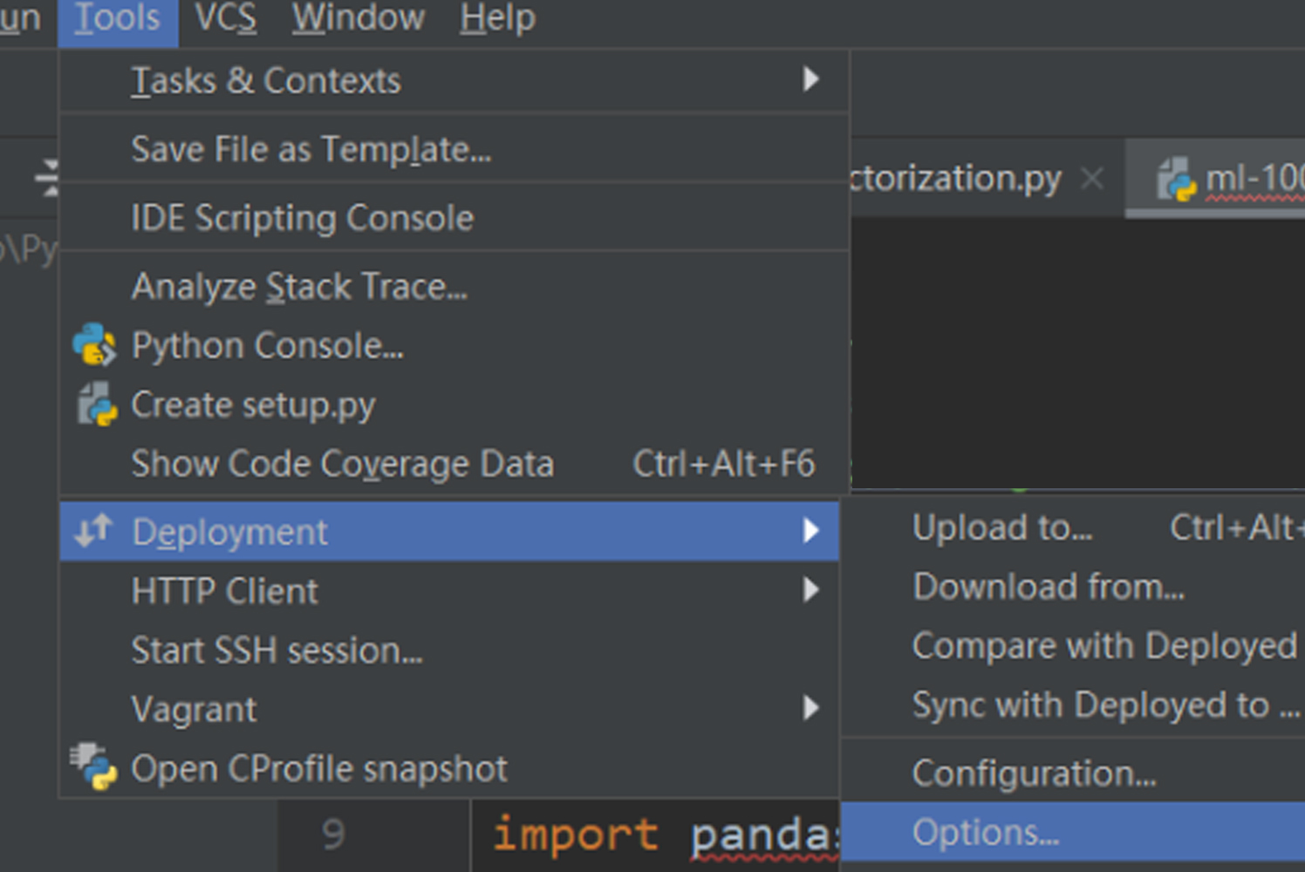Close the ctorization.py editor tab

(1092, 179)
